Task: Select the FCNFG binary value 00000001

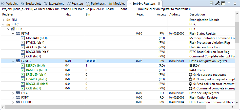Action: pyautogui.click(x=92, y=61)
